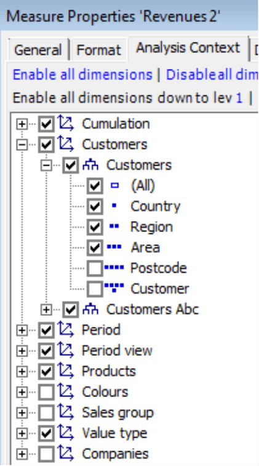Uncheck the Area level checkbox
Screen dimensions: 259x466
95,247
